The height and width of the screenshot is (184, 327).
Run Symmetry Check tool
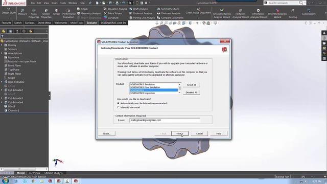coord(168,9)
